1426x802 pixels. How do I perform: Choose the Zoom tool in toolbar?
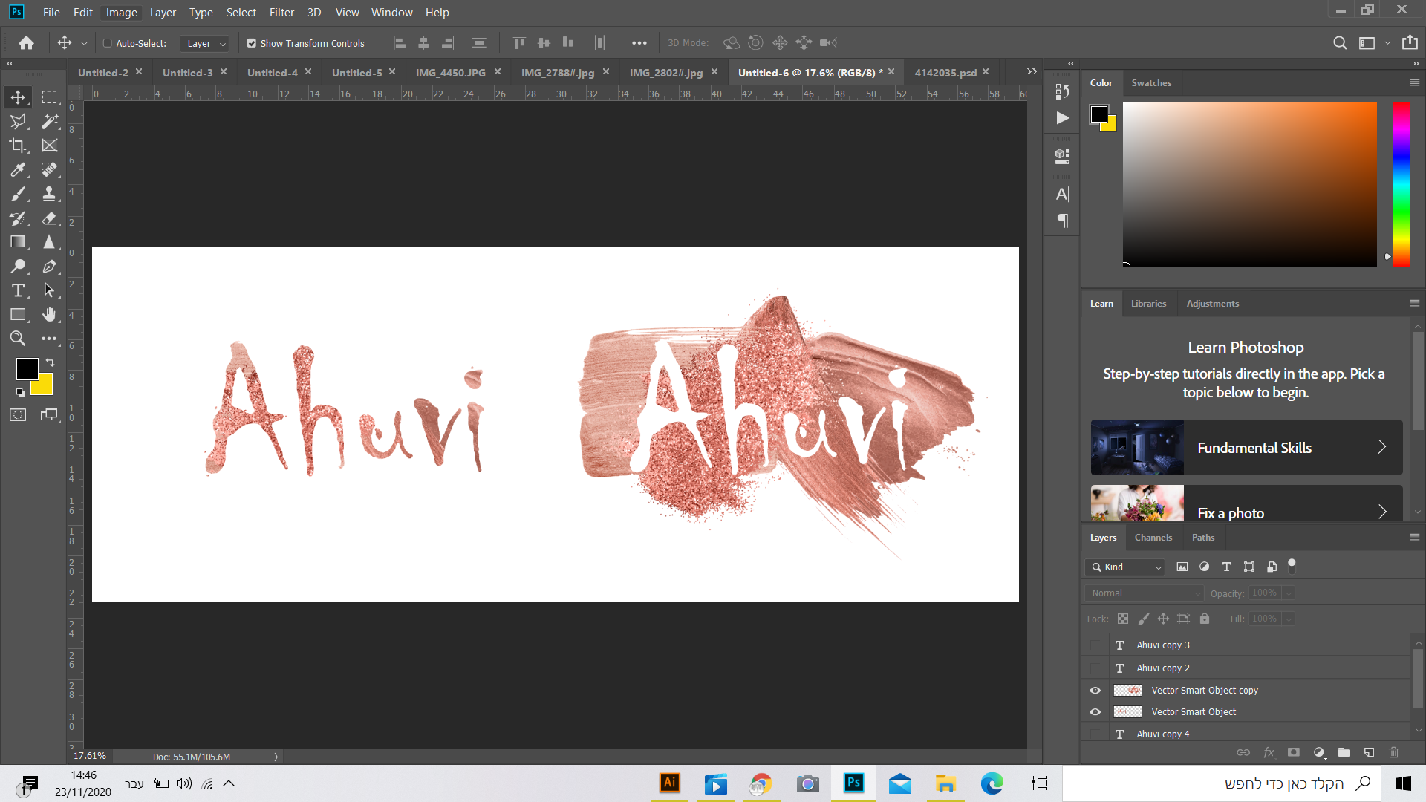pyautogui.click(x=18, y=339)
